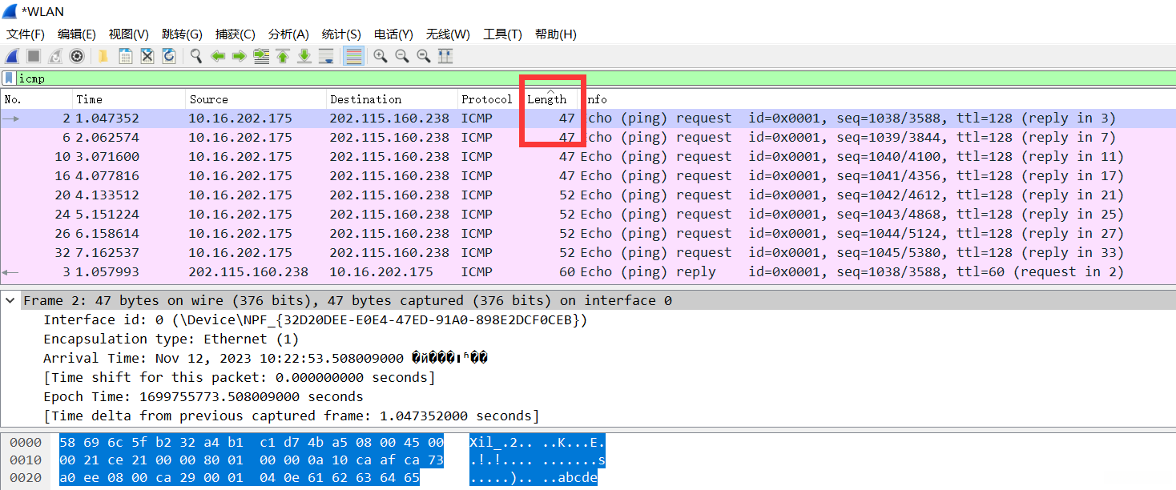Sort by the Source column header

[x=256, y=99]
